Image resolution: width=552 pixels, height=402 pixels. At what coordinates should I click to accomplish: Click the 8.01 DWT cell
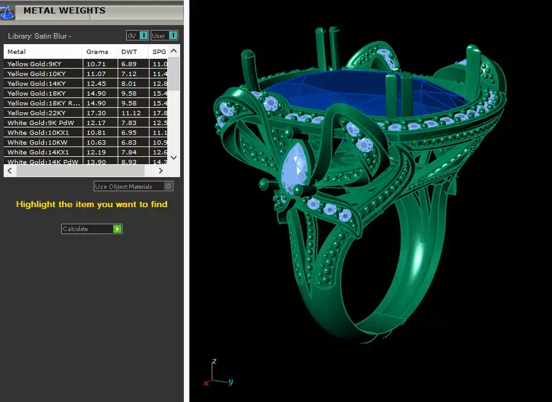coord(133,84)
